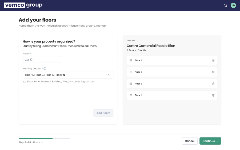Delete Floor 2 with its trash icon

coord(213,84)
